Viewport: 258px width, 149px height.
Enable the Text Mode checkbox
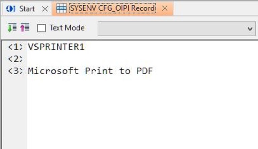pos(41,28)
